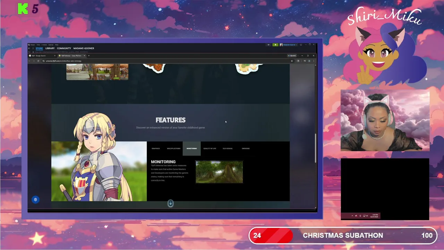Click network display icon in system tray
444x250 pixels.
[364, 216]
